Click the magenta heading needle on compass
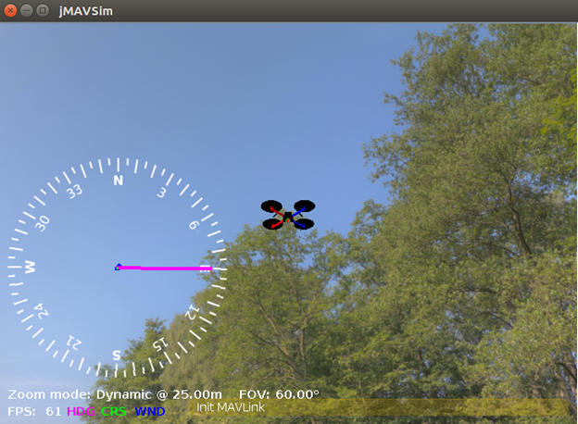This screenshot has height=424, width=578. click(x=164, y=268)
